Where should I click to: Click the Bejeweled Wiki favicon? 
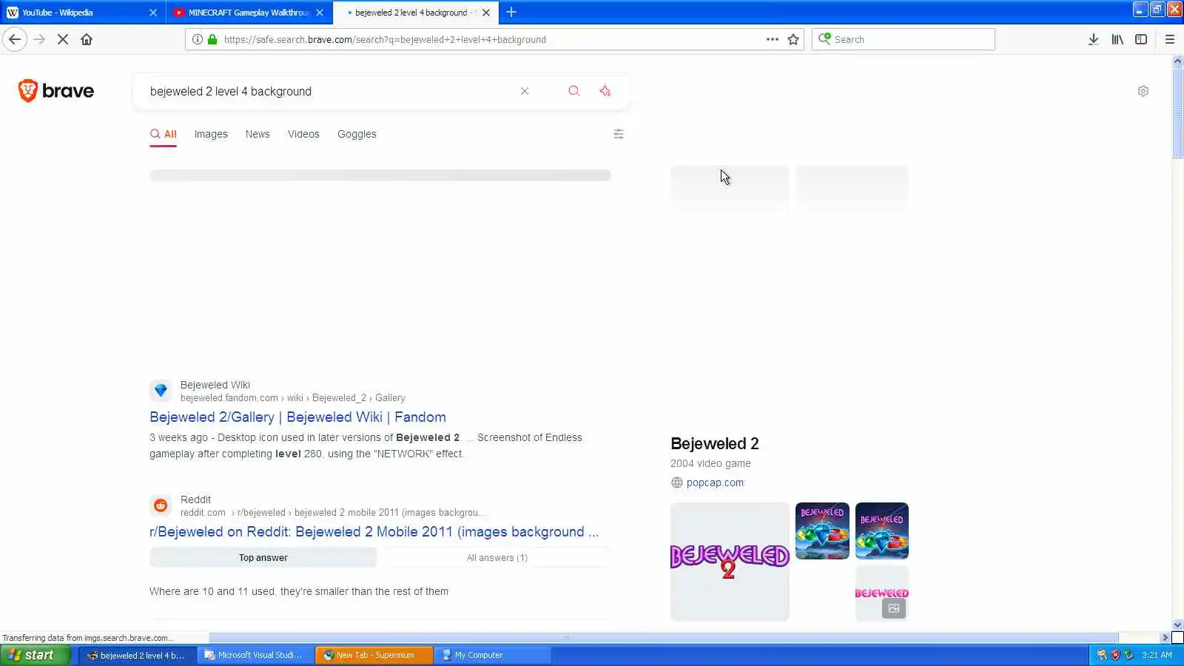161,391
